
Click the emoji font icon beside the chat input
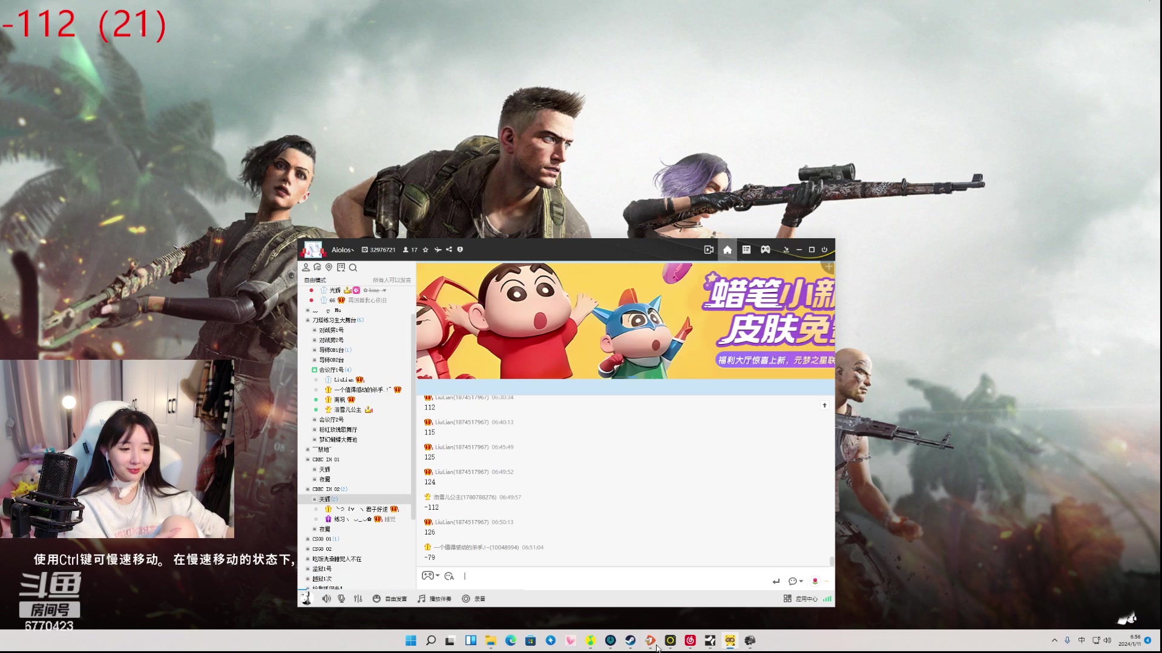(x=449, y=576)
